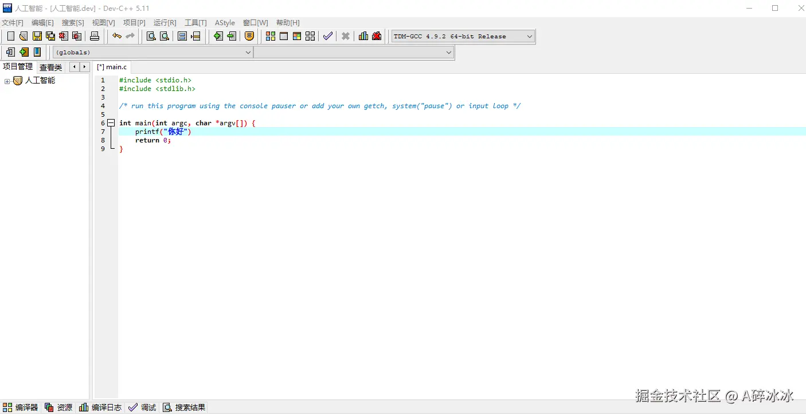Click line number 4 in the gutter
The image size is (806, 416).
(103, 106)
